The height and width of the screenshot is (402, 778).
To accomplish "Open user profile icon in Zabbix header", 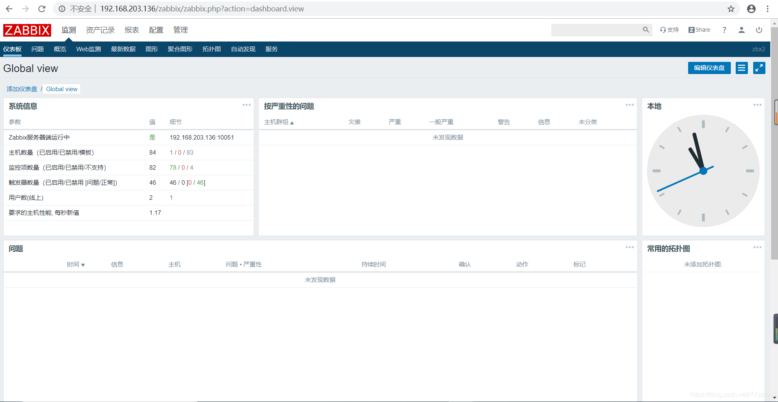I will [x=741, y=30].
